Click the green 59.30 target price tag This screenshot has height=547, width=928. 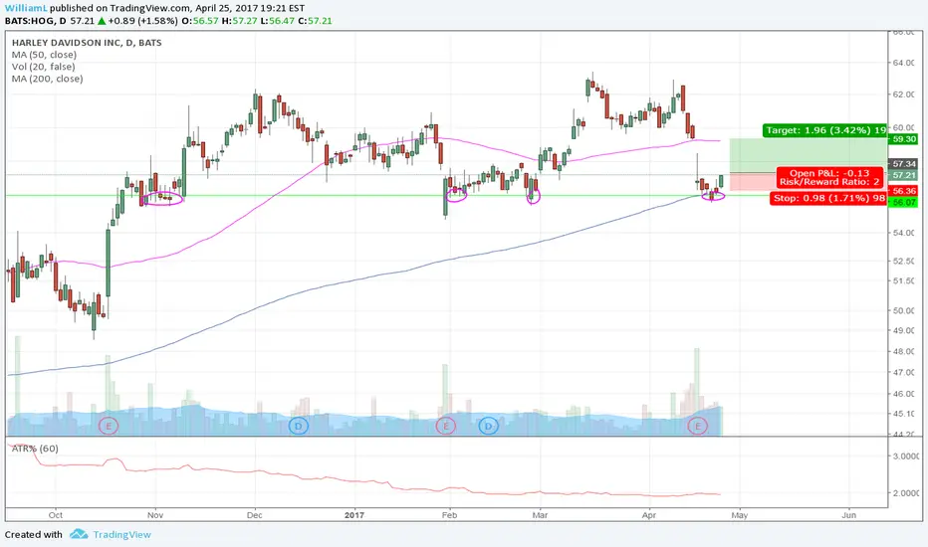point(904,139)
